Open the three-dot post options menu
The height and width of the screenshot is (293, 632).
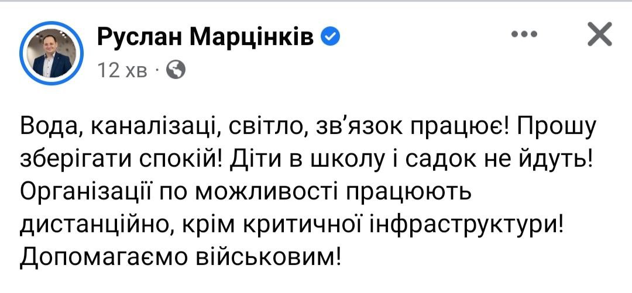pyautogui.click(x=524, y=35)
